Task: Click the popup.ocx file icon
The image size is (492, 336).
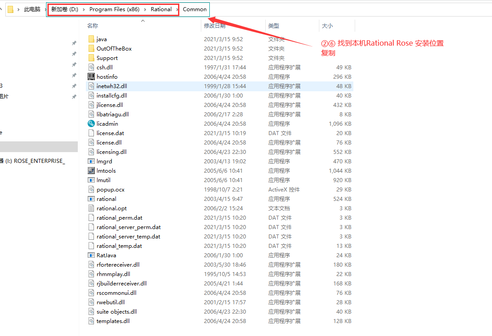Action: tap(91, 190)
